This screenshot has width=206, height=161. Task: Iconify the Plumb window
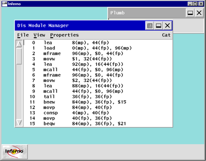pyautogui.click(x=190, y=13)
